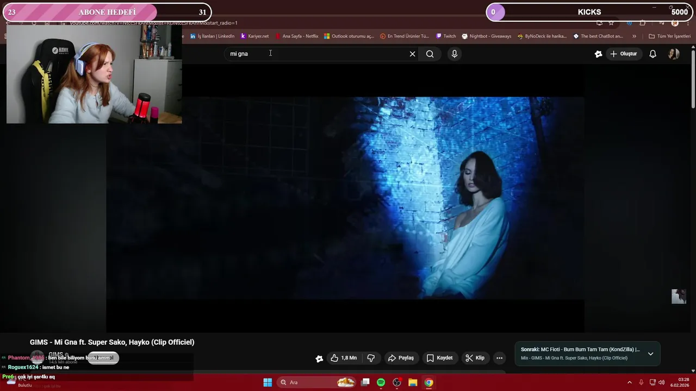Open Ana Sayfa - Netflix bookmark
The image size is (696, 391).
click(x=297, y=36)
